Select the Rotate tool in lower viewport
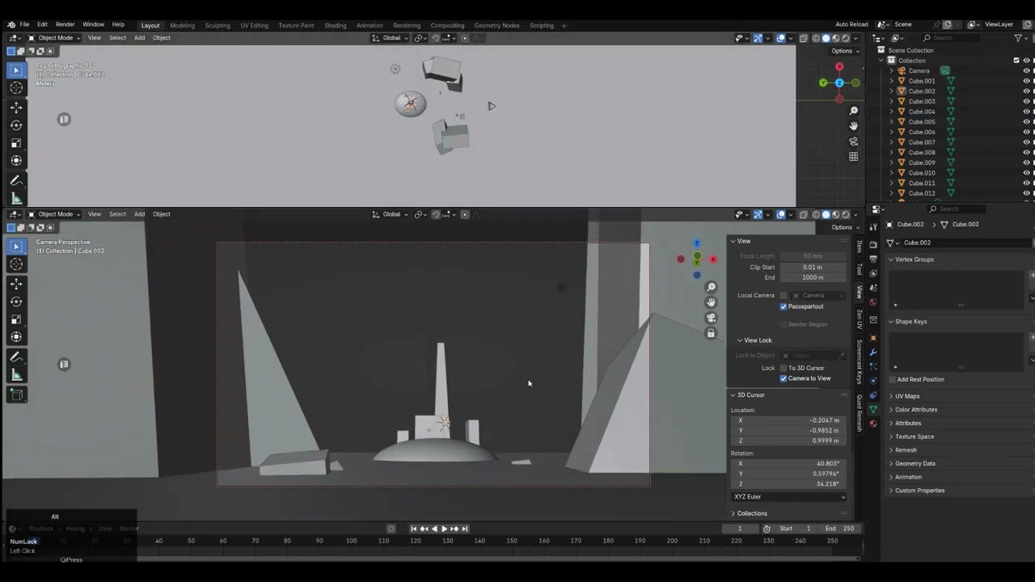The height and width of the screenshot is (582, 1035). (16, 302)
